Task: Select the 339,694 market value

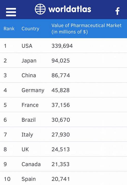Action: tap(62, 46)
